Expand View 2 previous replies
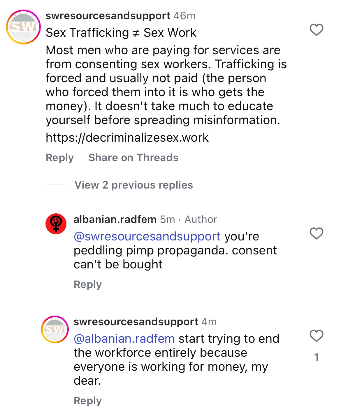This screenshot has height=415, width=341. [x=133, y=185]
